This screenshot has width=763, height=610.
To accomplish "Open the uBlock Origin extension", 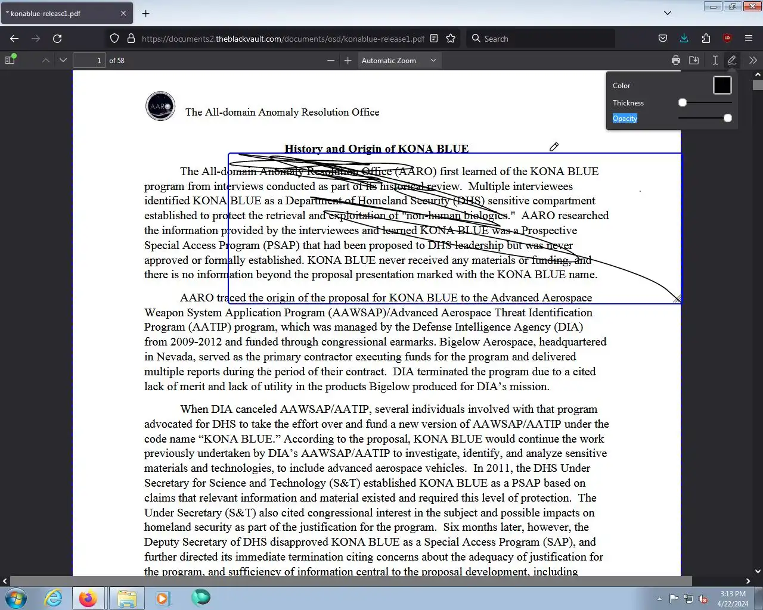I will (727, 39).
